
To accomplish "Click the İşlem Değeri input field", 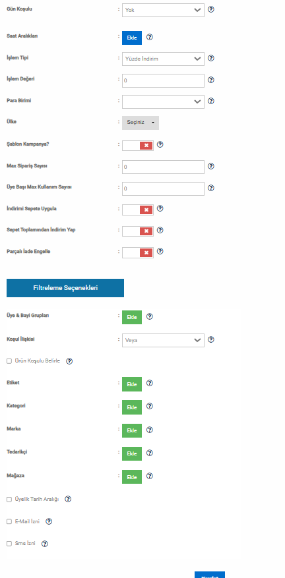I will (x=163, y=80).
